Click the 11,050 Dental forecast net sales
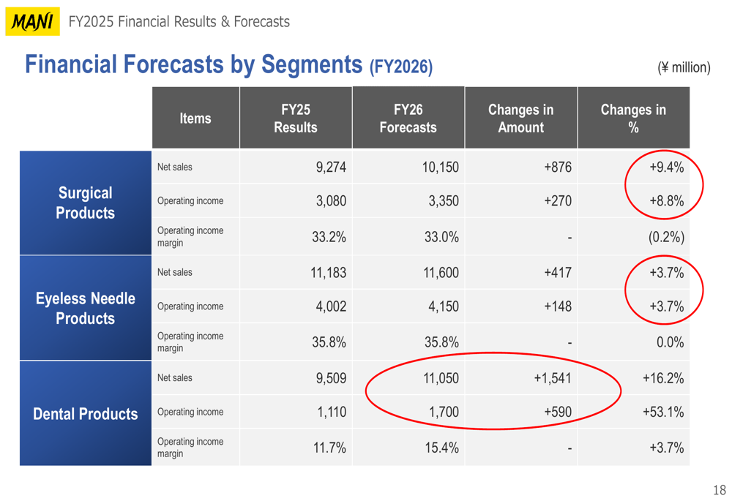 [440, 378]
